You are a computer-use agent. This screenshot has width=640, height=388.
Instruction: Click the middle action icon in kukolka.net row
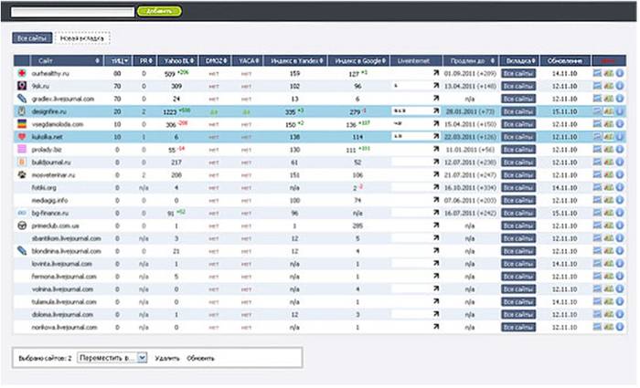(608, 135)
